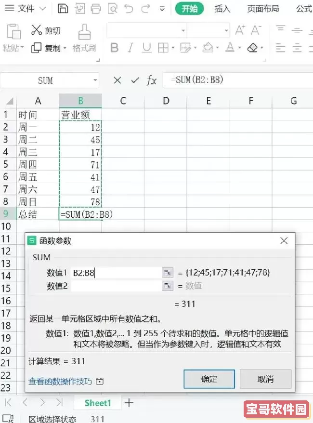Click the Redo arrow icon
313x423 pixels.
point(145,9)
